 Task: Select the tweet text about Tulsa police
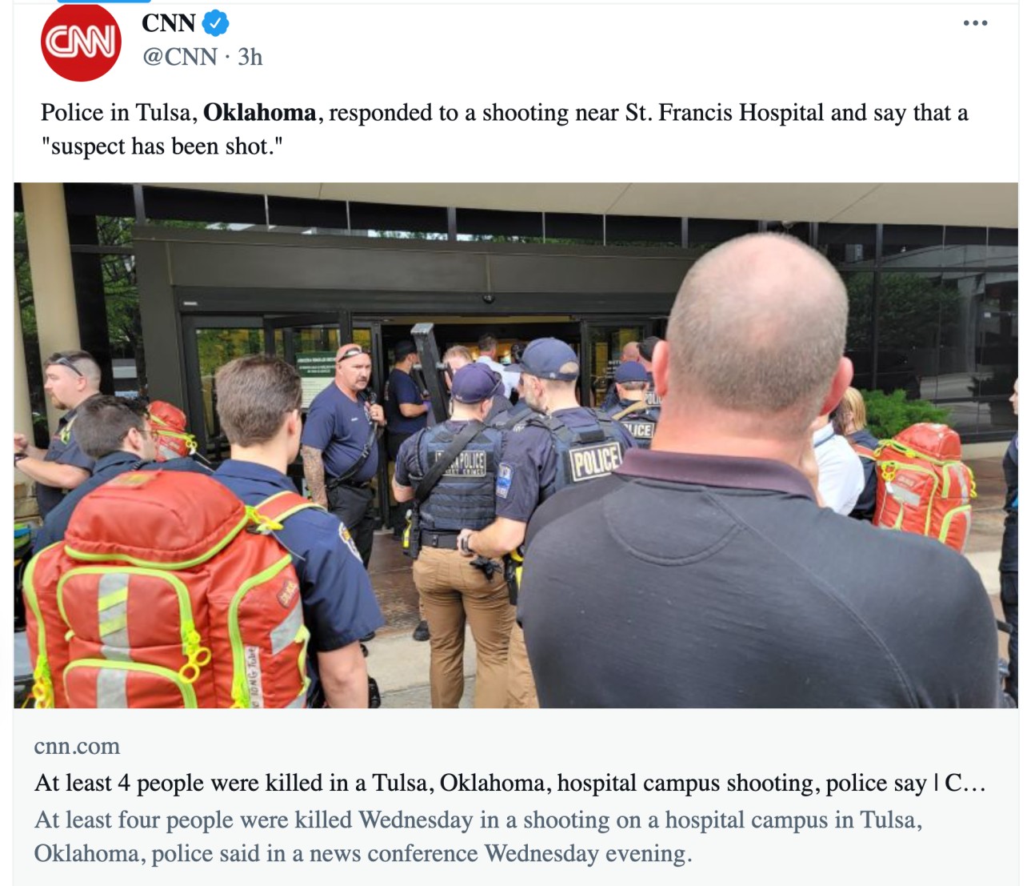coord(504,130)
